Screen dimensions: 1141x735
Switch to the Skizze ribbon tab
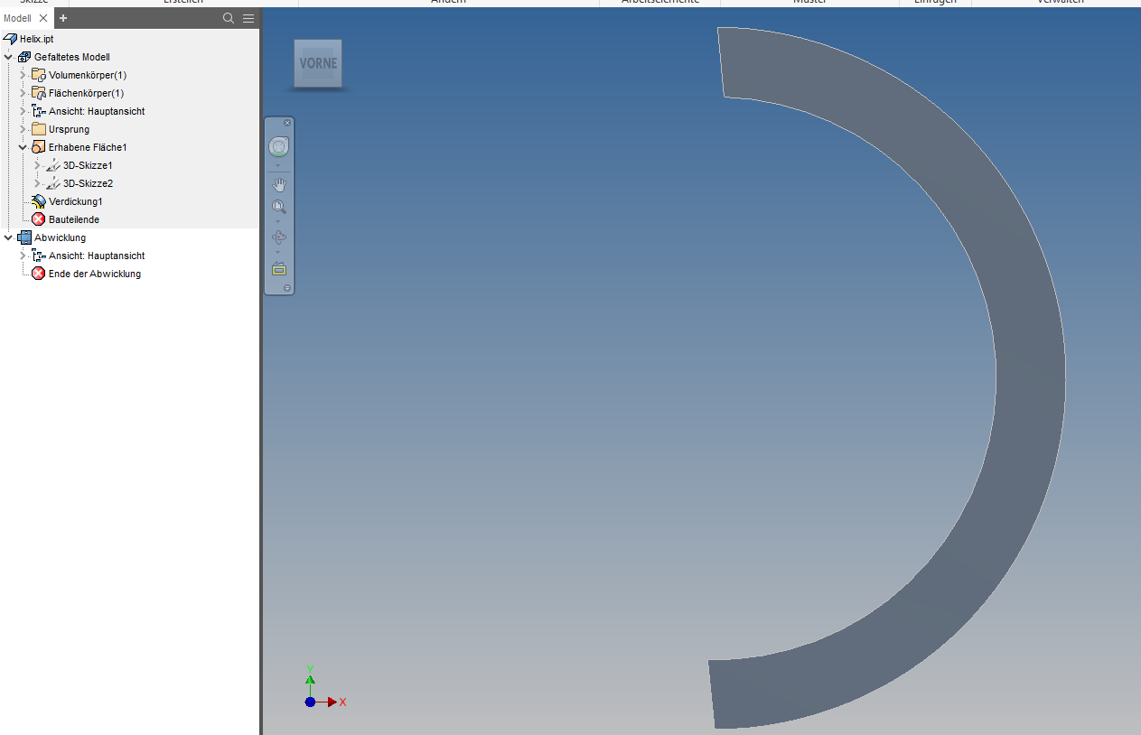point(32,2)
